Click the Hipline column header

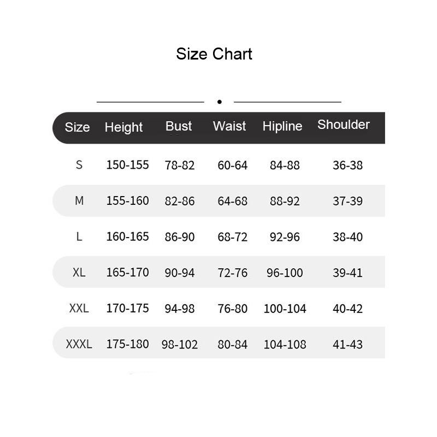coord(282,126)
